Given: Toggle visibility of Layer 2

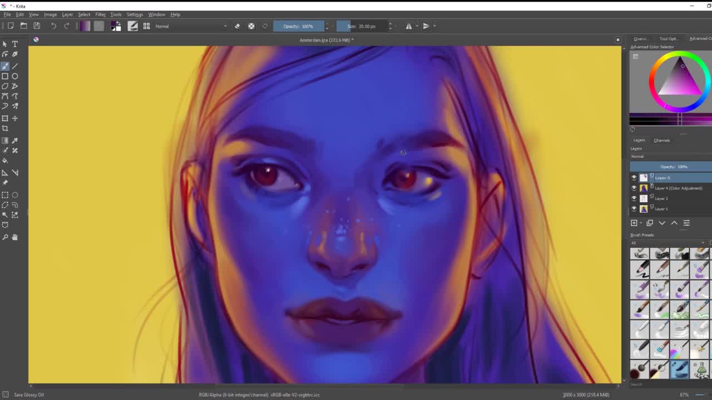Looking at the screenshot, I should pyautogui.click(x=634, y=198).
